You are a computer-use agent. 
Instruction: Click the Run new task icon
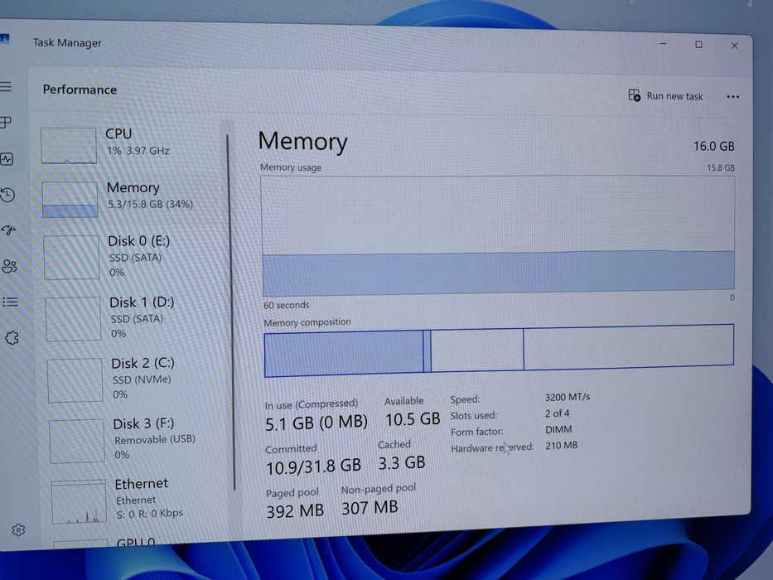[x=634, y=94]
